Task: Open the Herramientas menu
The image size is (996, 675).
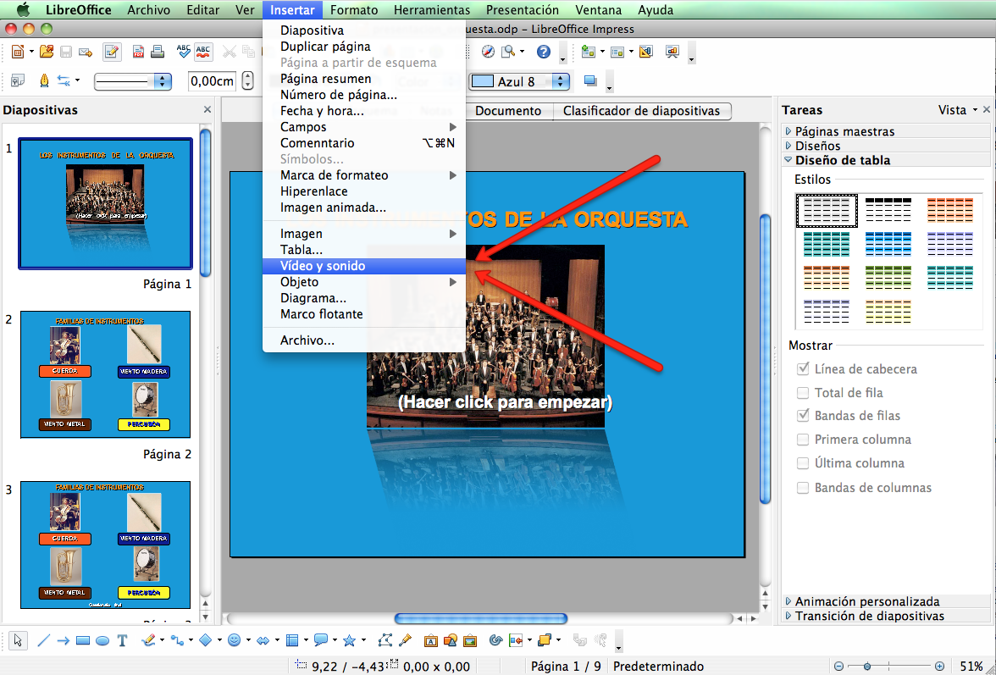Action: (x=432, y=10)
